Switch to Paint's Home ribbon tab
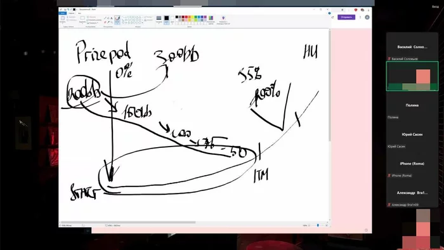Screen dimensions: 444x250 tap(71, 13)
